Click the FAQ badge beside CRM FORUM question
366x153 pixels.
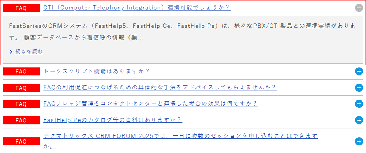point(21,141)
